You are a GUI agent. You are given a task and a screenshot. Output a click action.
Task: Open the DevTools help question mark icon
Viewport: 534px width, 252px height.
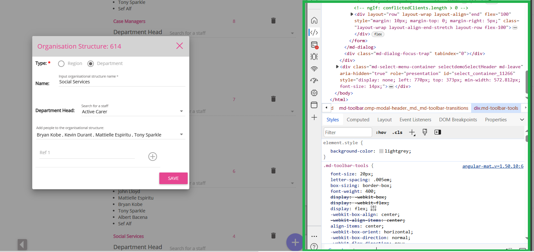pyautogui.click(x=314, y=247)
